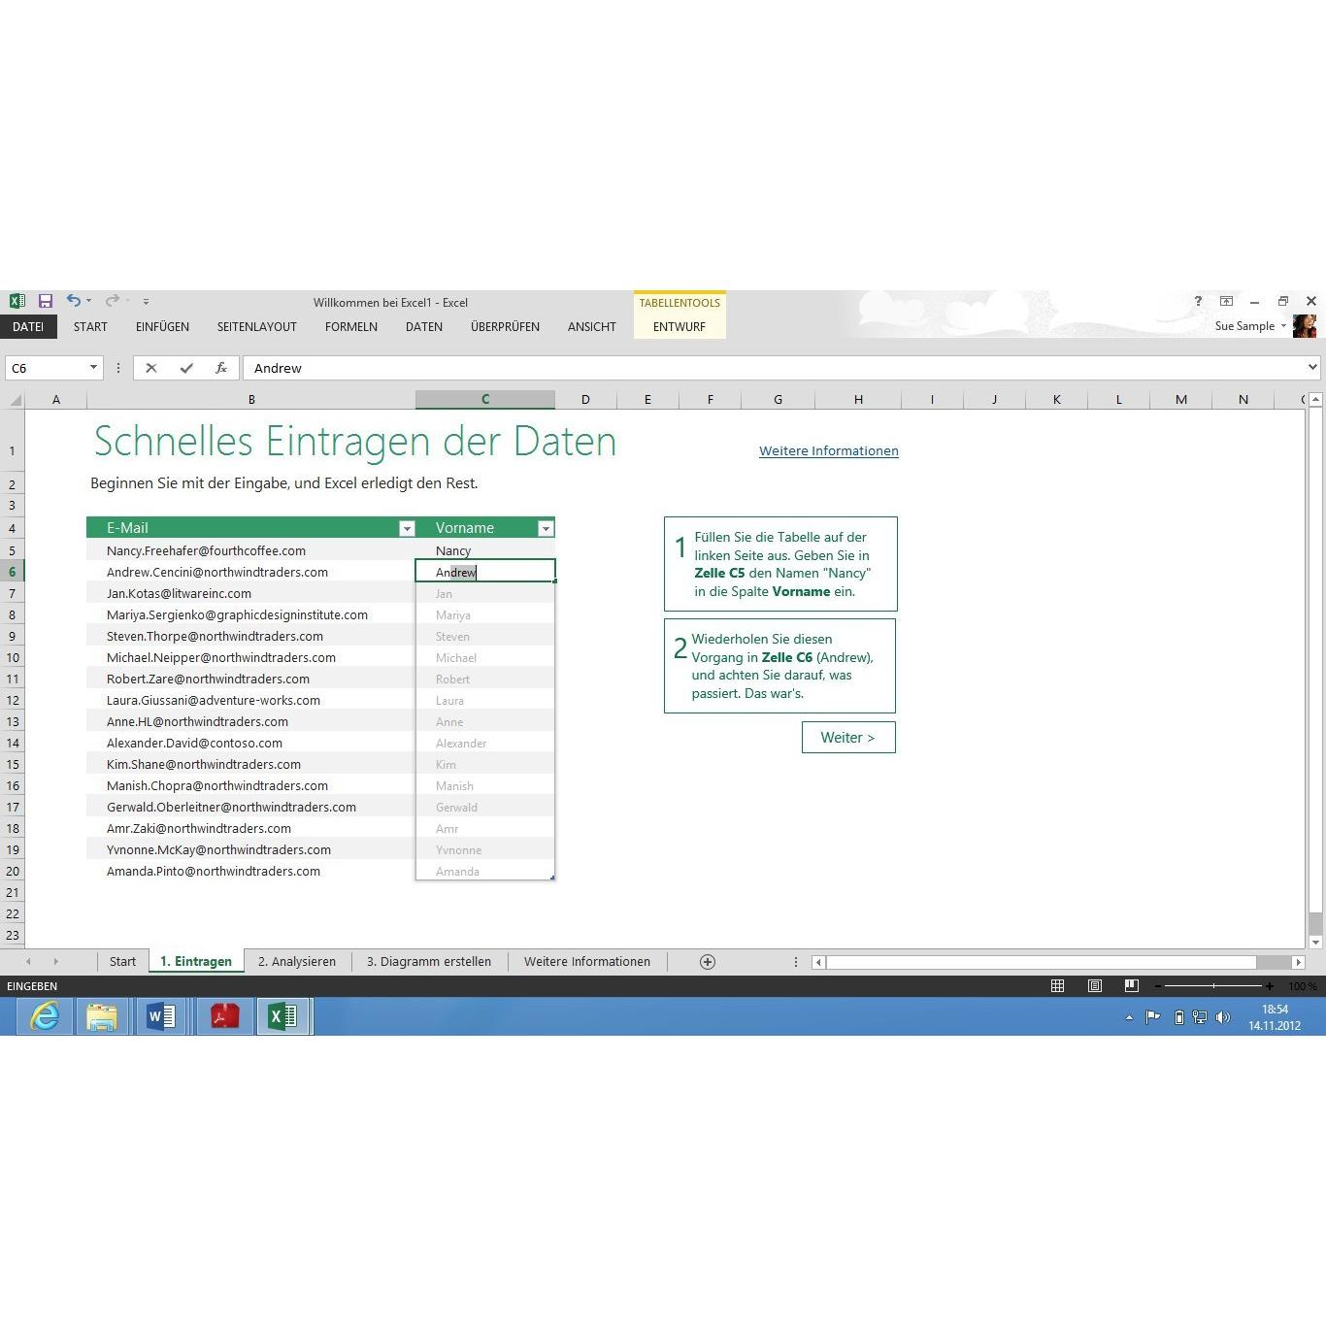
Task: Open the Customize Quick Access Toolbar dropdown
Action: (x=146, y=302)
